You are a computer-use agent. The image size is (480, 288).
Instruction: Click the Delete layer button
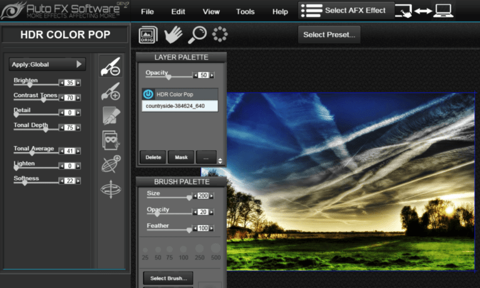point(153,157)
